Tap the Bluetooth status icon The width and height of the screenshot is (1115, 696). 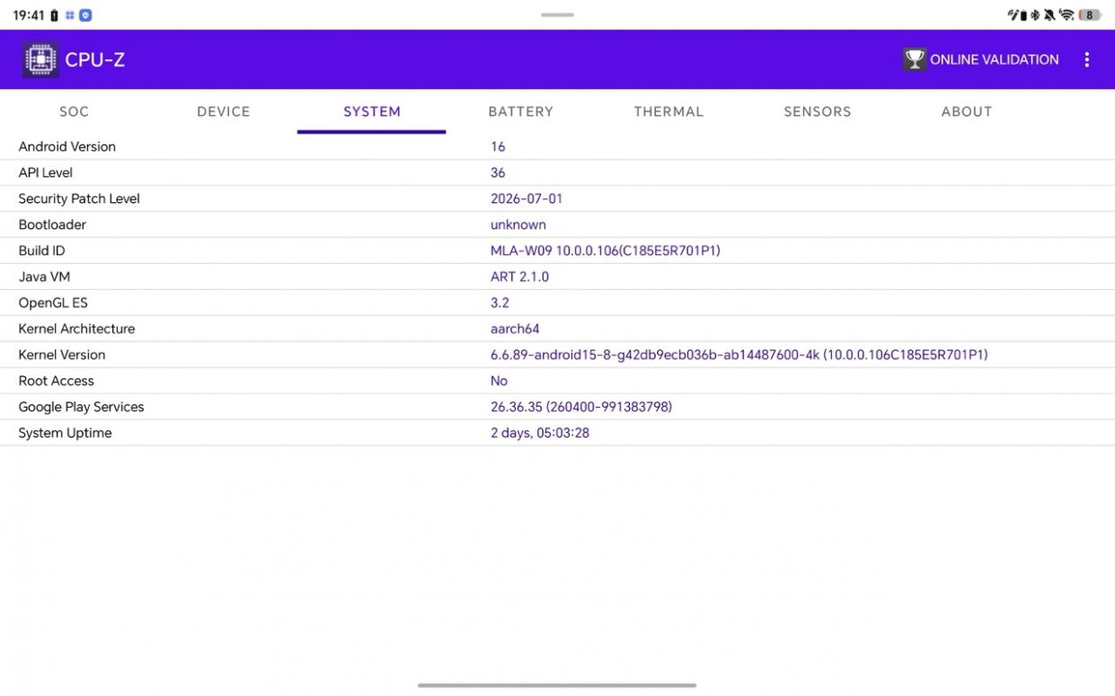click(1035, 14)
